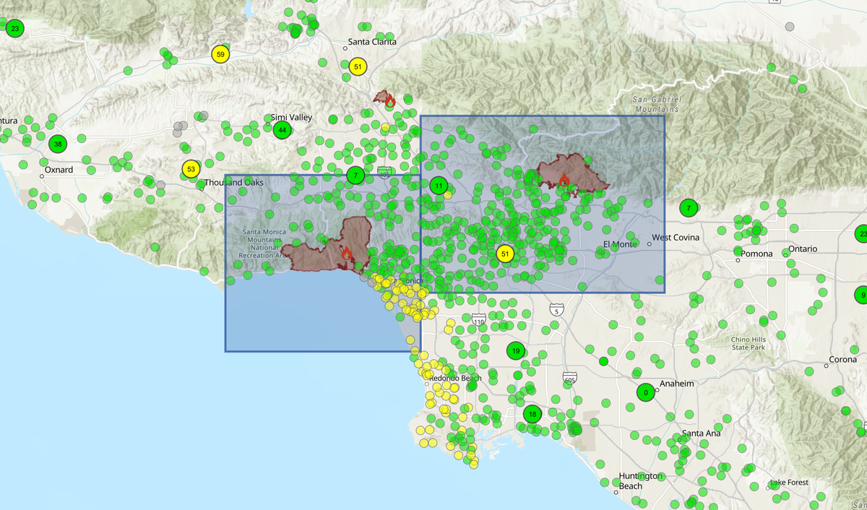Click the Route 110 highway shield

point(478,319)
